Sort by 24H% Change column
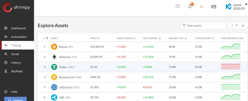248x101 pixels. tap(126, 38)
